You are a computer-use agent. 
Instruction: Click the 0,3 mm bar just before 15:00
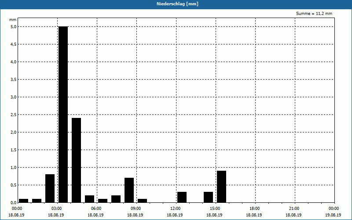pos(208,197)
